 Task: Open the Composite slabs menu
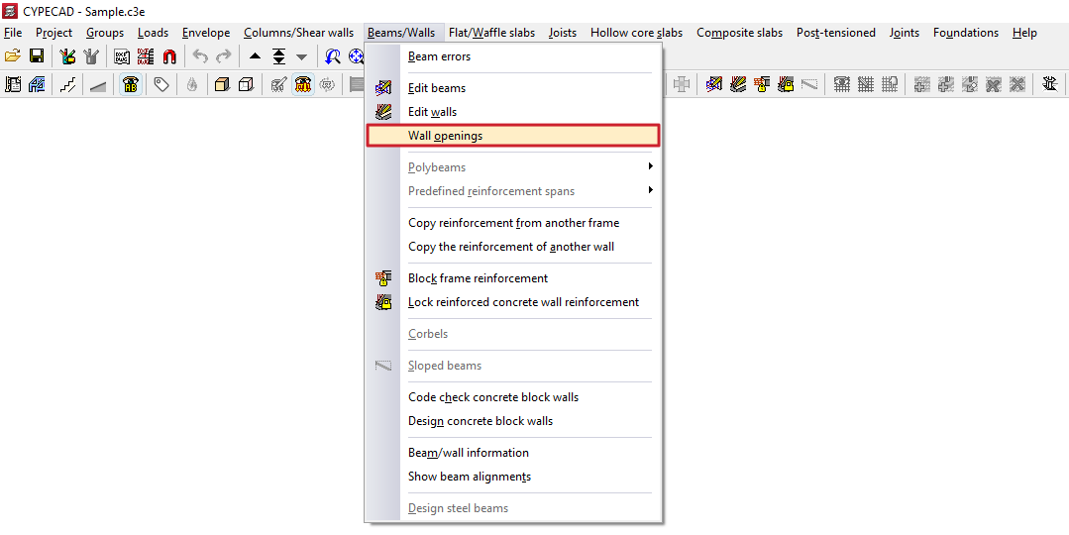739,33
